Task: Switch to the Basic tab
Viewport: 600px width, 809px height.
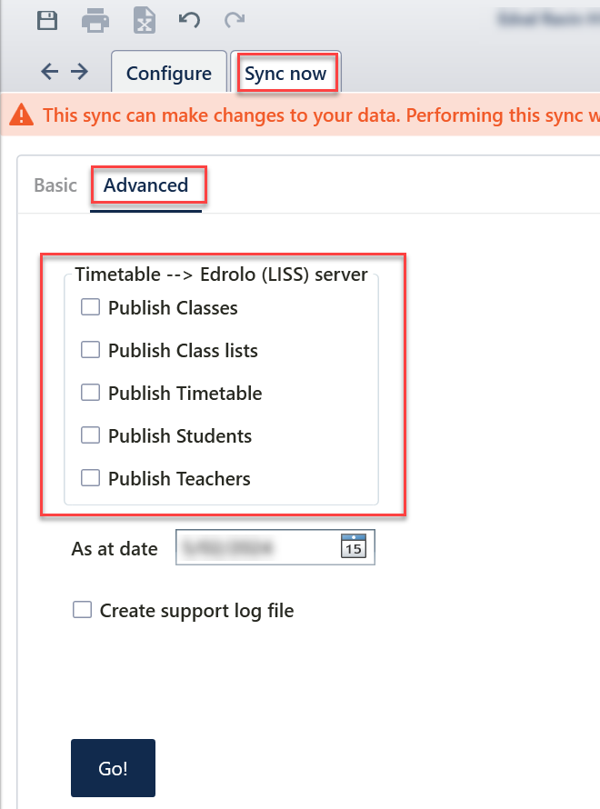Action: click(x=55, y=185)
